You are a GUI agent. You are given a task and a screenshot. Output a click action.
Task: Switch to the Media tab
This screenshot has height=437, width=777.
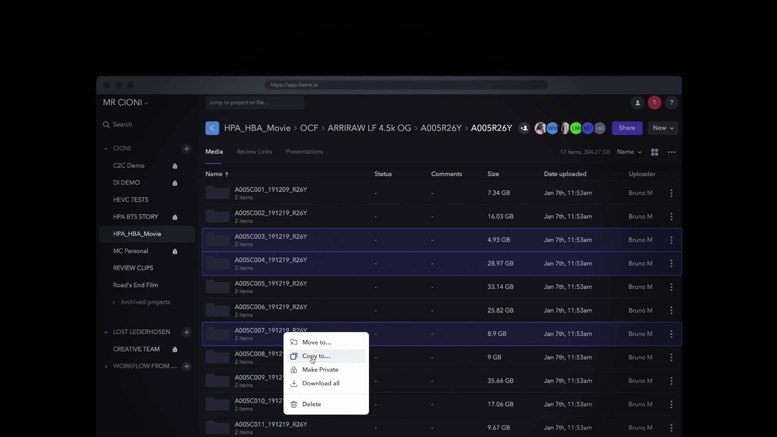coord(214,151)
